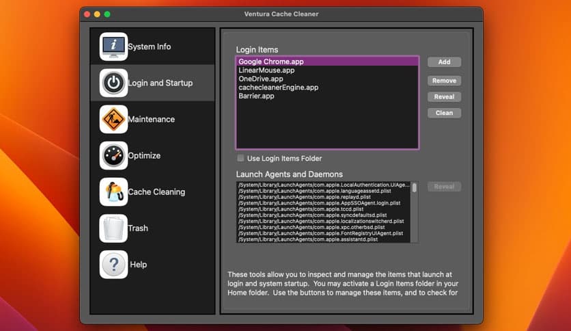Go to Maintenance section label
This screenshot has height=331, width=571.
click(151, 119)
